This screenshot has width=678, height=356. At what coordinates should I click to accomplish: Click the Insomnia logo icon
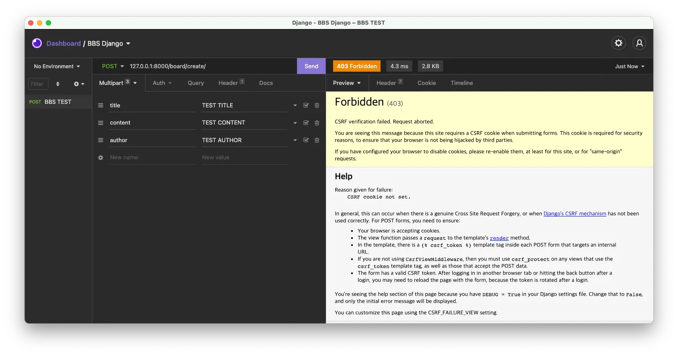click(37, 43)
